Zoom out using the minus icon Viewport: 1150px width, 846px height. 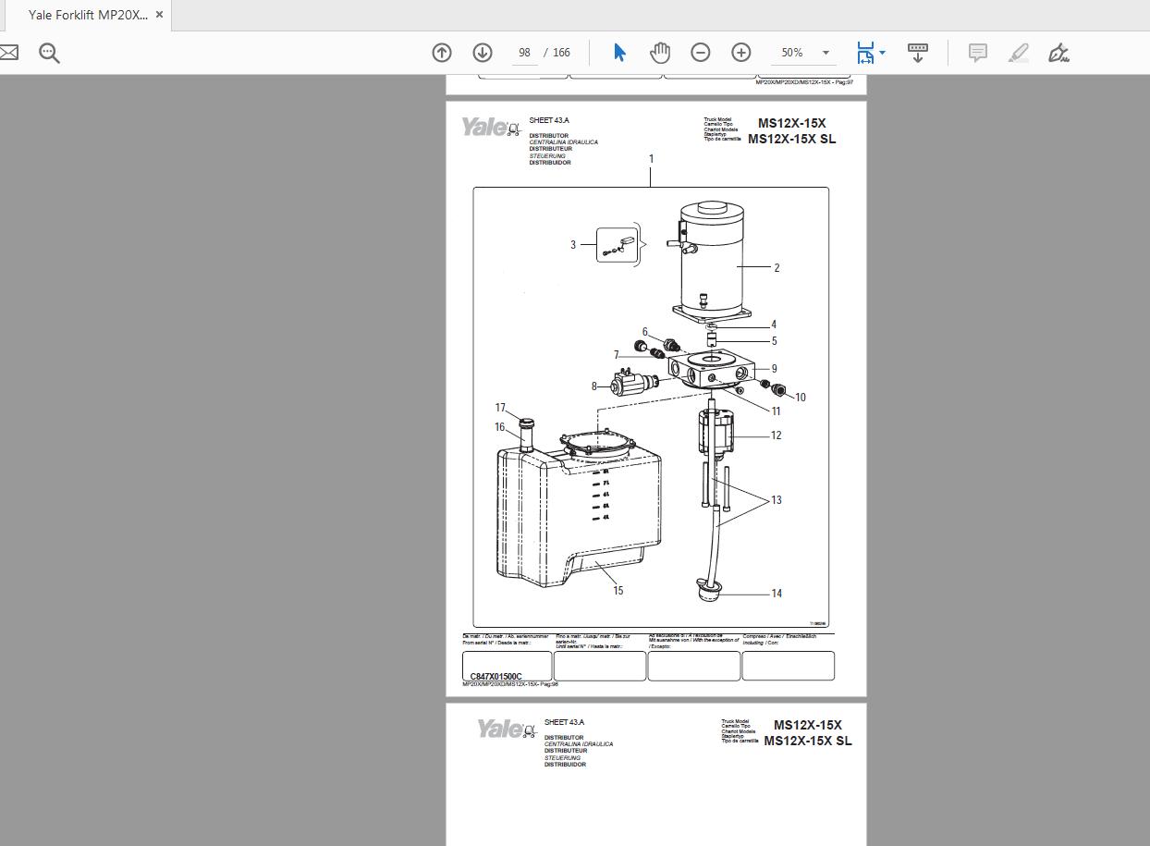coord(701,53)
